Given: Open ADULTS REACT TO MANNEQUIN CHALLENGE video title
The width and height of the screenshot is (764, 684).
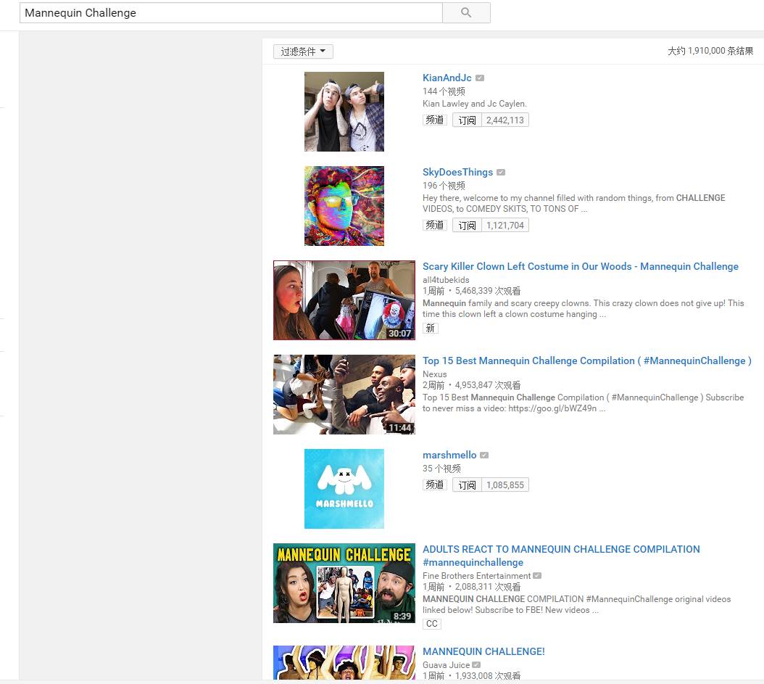Looking at the screenshot, I should tap(561, 549).
